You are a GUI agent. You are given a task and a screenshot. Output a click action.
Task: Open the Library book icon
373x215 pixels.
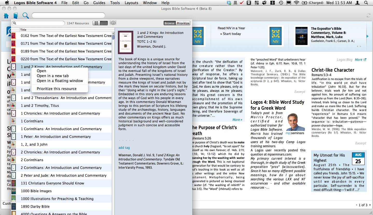pos(16,16)
